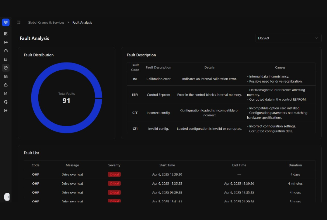Image resolution: width=327 pixels, height=220 pixels.
Task: Open the calendar clock icon in sidebar
Action: 6,76
